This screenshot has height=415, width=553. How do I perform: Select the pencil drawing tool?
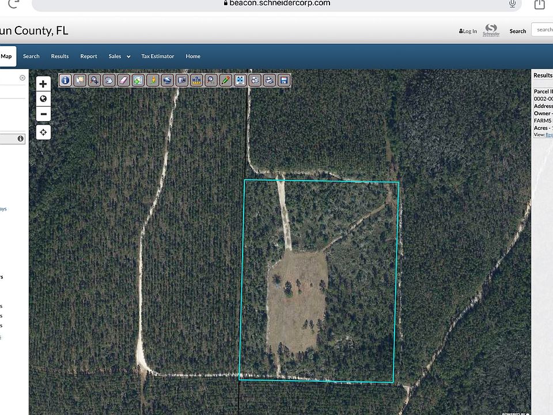226,80
